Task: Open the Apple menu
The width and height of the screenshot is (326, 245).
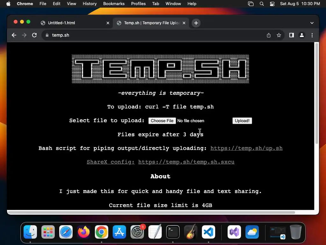Action: 8,4
